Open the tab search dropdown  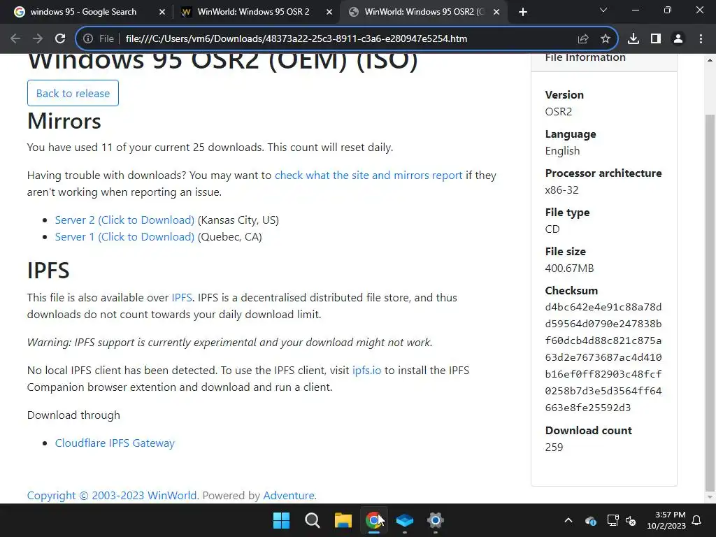(x=603, y=10)
